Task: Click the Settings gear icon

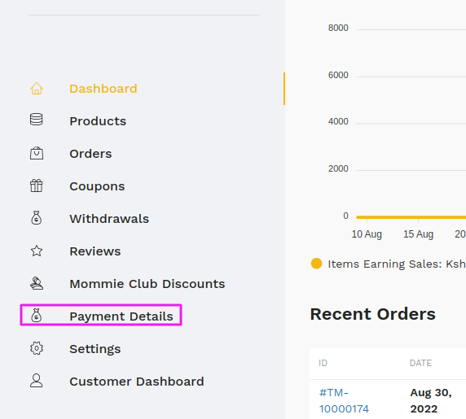Action: click(37, 348)
